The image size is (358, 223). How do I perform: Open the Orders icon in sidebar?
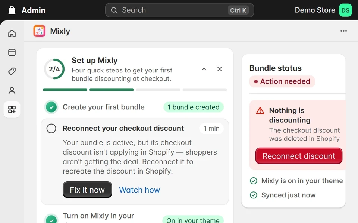[12, 52]
